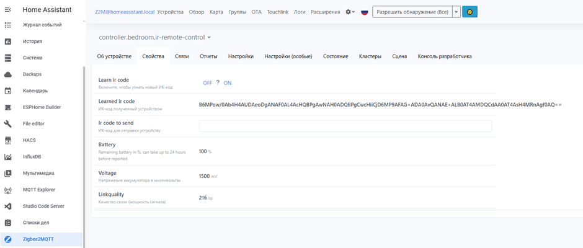583x248 pixels.
Task: Open the Z2M@homeassistant.local link
Action: (125, 12)
